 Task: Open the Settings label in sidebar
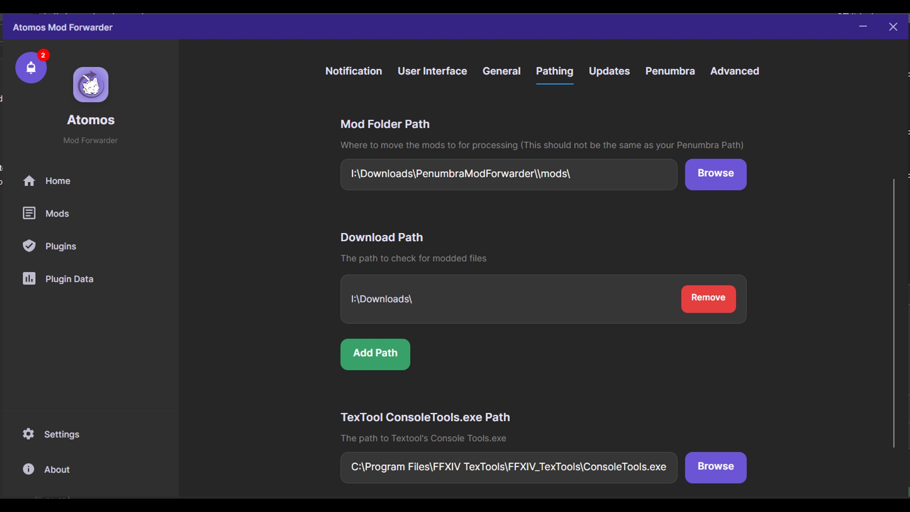[62, 434]
